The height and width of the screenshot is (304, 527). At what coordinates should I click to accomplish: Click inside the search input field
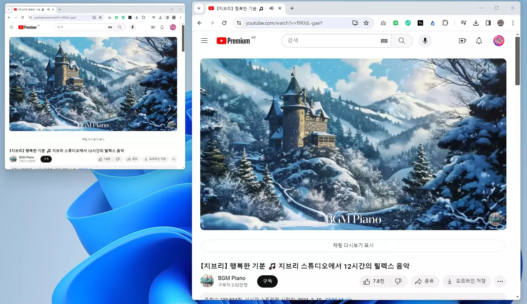click(329, 41)
